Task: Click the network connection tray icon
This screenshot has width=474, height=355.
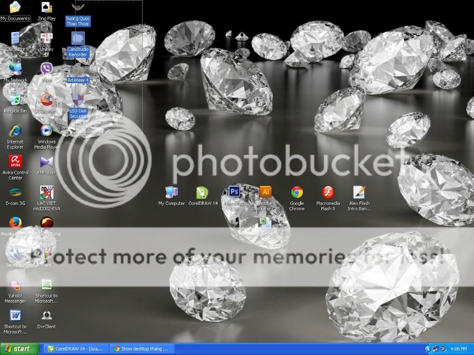Action: (435, 349)
